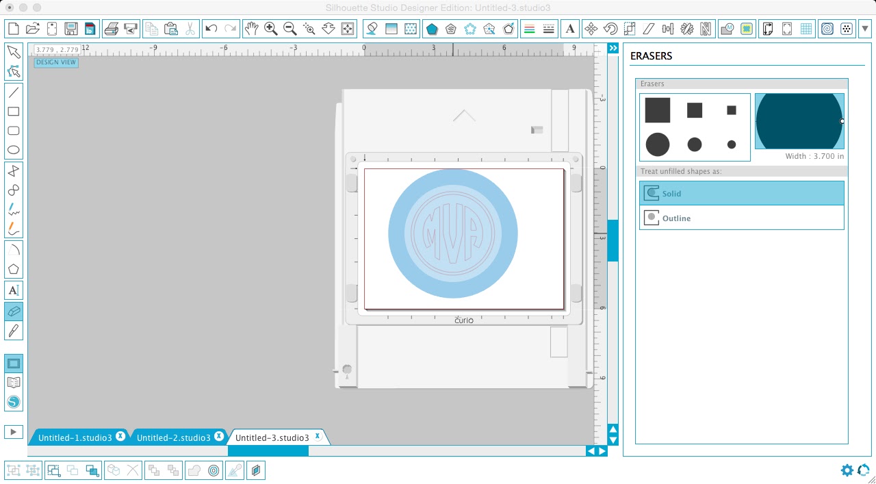Switch to the Untitled-2.studio3 tab
This screenshot has width=876, height=484.
pyautogui.click(x=175, y=437)
